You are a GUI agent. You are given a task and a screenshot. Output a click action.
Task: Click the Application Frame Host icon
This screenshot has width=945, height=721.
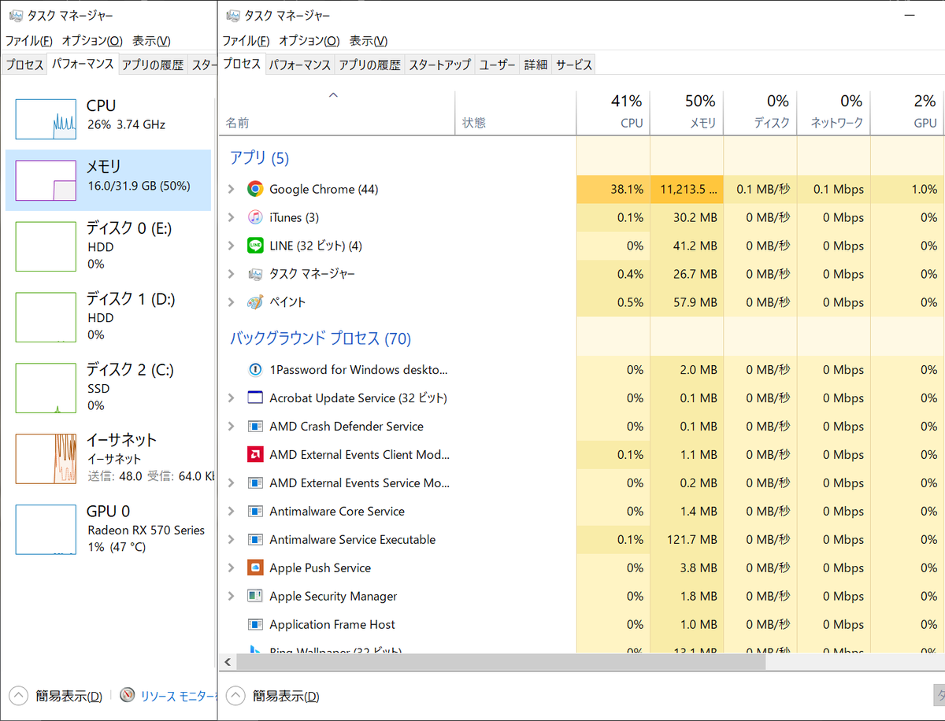click(x=254, y=625)
